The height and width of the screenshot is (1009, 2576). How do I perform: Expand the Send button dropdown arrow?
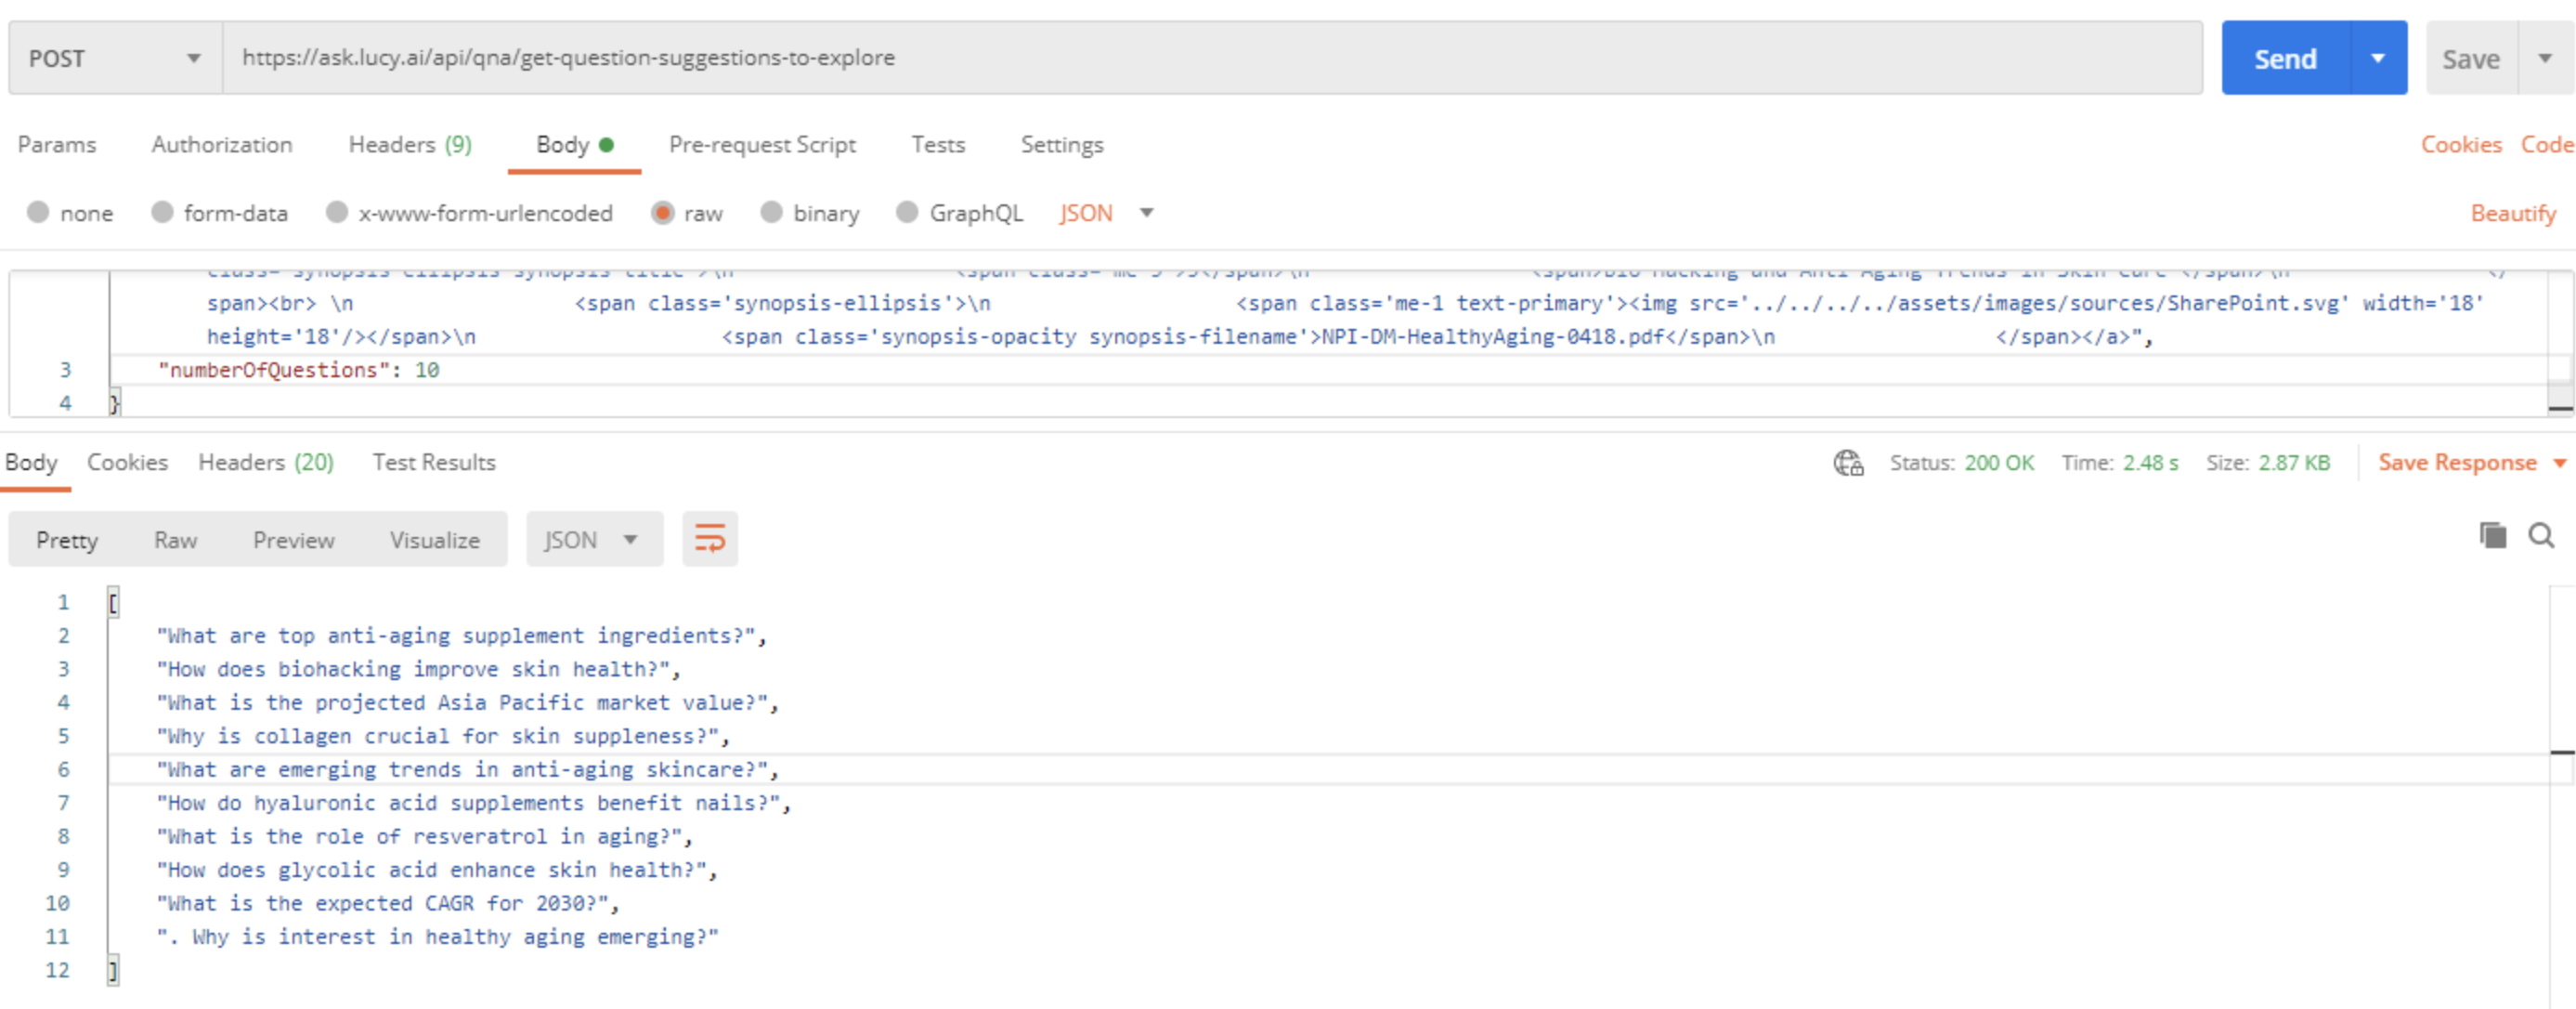[2378, 58]
